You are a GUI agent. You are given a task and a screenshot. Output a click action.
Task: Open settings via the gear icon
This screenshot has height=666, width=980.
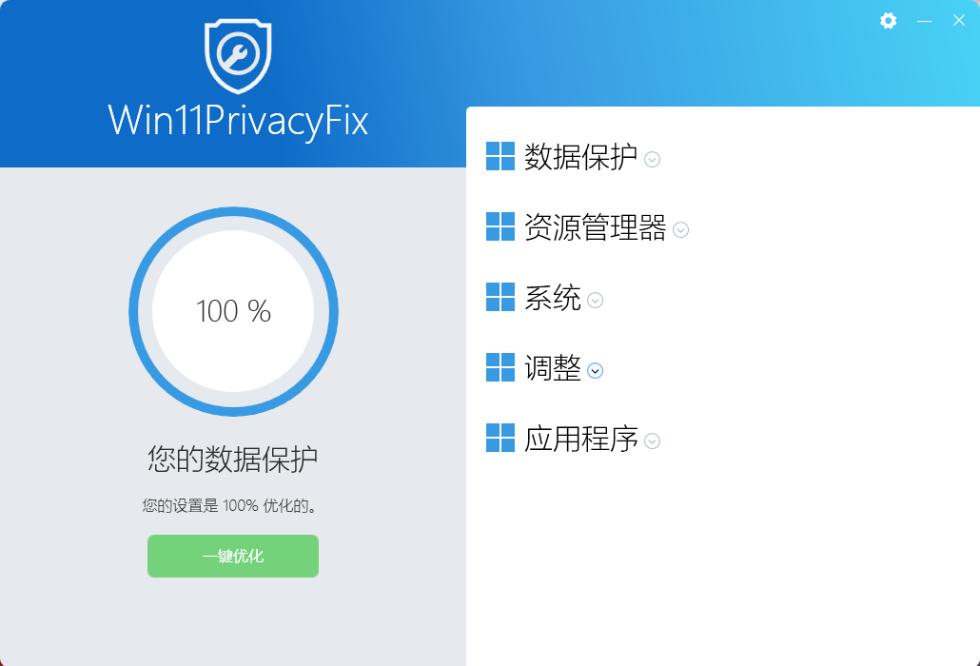coord(889,21)
